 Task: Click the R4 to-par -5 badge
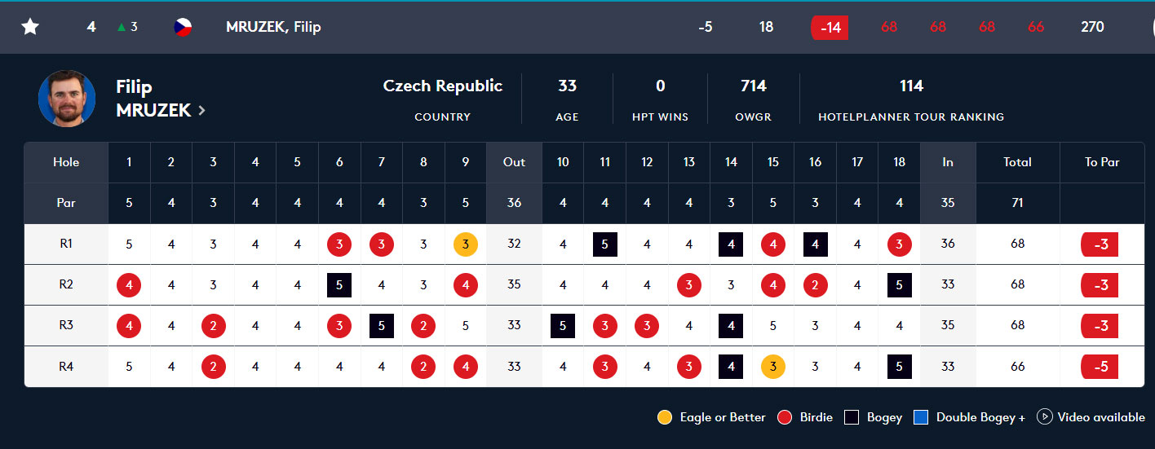1100,367
